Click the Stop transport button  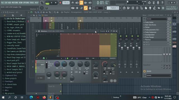tap(56, 3)
